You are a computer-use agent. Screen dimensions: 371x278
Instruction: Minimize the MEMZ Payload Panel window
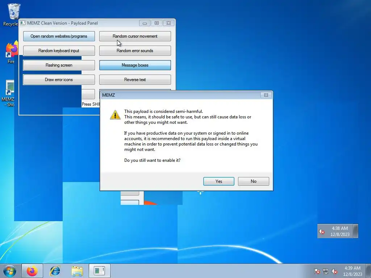[x=145, y=23]
